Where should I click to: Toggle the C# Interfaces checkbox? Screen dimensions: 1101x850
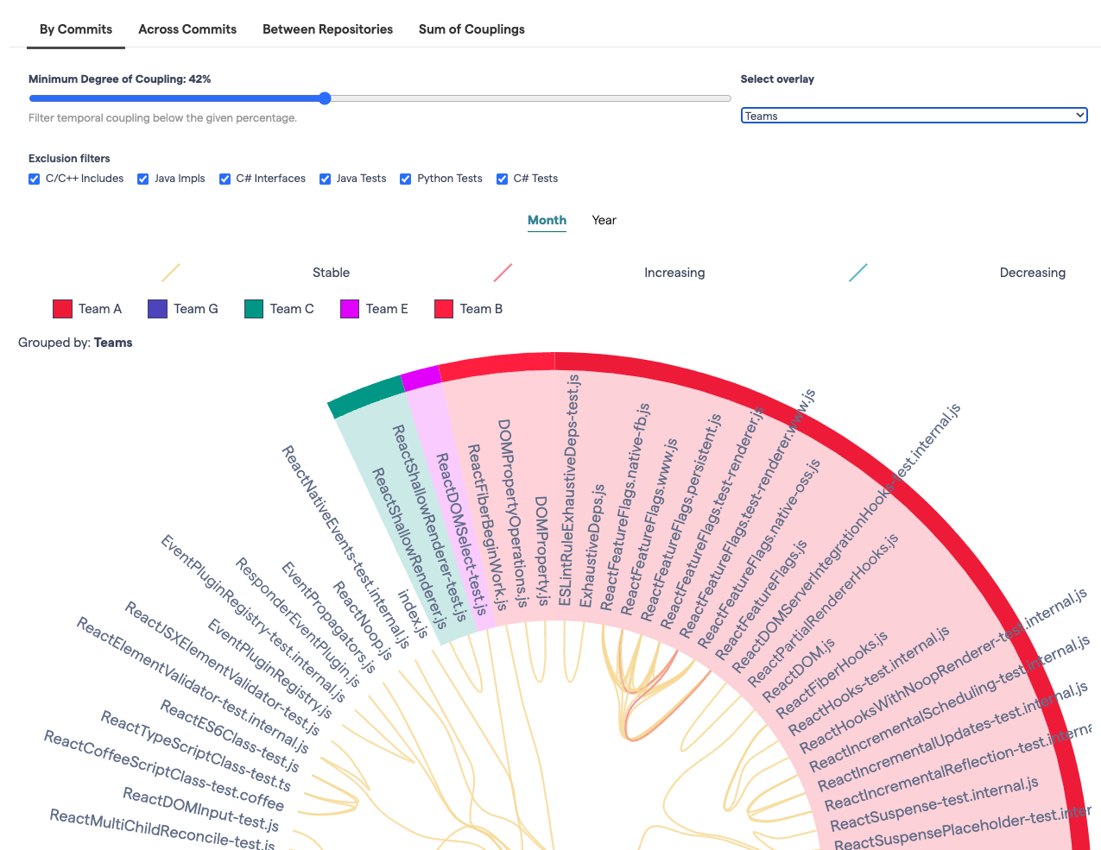coord(225,179)
